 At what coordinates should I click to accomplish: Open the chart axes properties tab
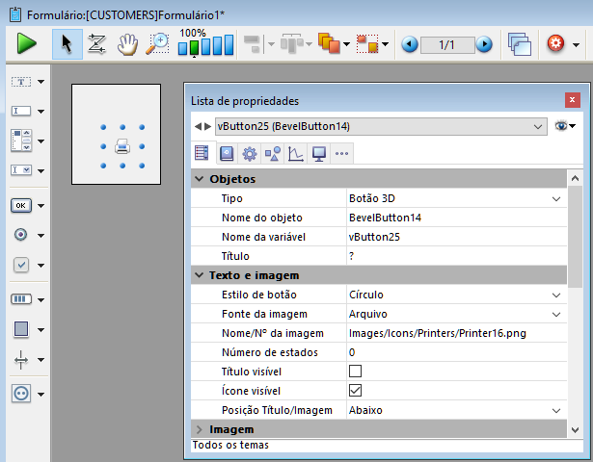point(295,153)
